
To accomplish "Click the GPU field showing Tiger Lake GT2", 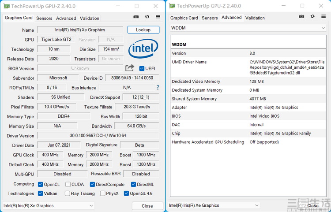I will point(56,39).
